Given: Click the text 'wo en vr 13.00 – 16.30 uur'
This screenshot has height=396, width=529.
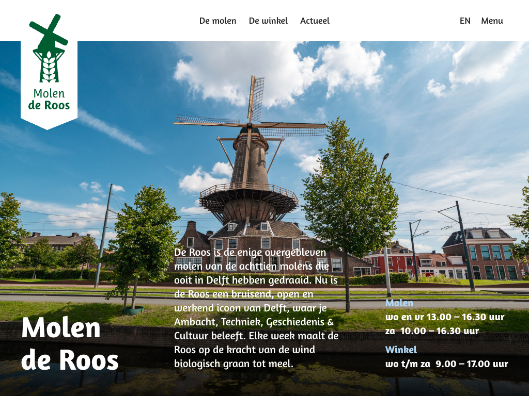Looking at the screenshot, I should tap(445, 317).
